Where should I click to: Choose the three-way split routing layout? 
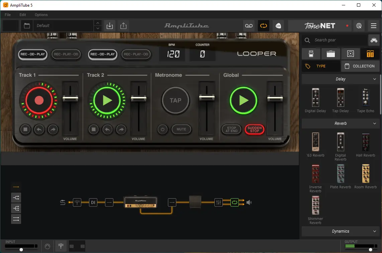click(x=16, y=208)
